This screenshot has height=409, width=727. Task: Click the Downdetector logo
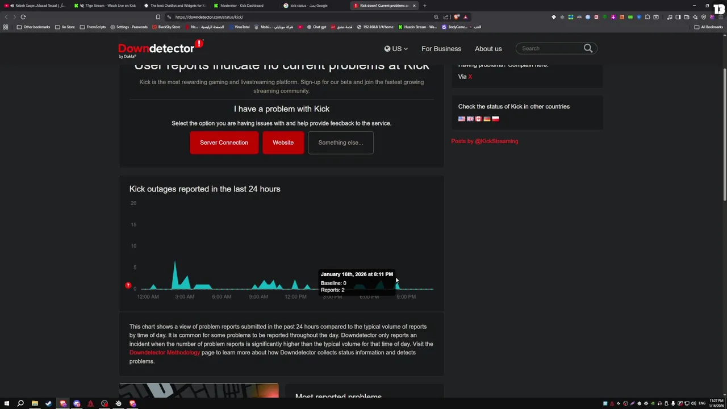point(160,49)
